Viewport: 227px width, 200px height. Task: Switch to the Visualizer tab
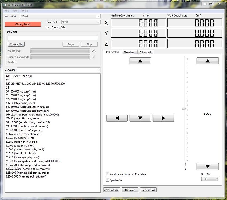coord(129,52)
